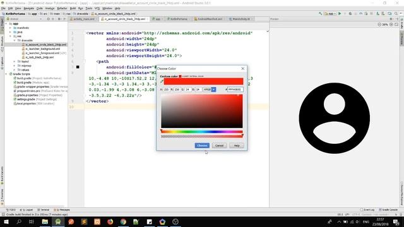
Task: Click inside the red saturation-brightness gradient area
Action: tap(202, 111)
